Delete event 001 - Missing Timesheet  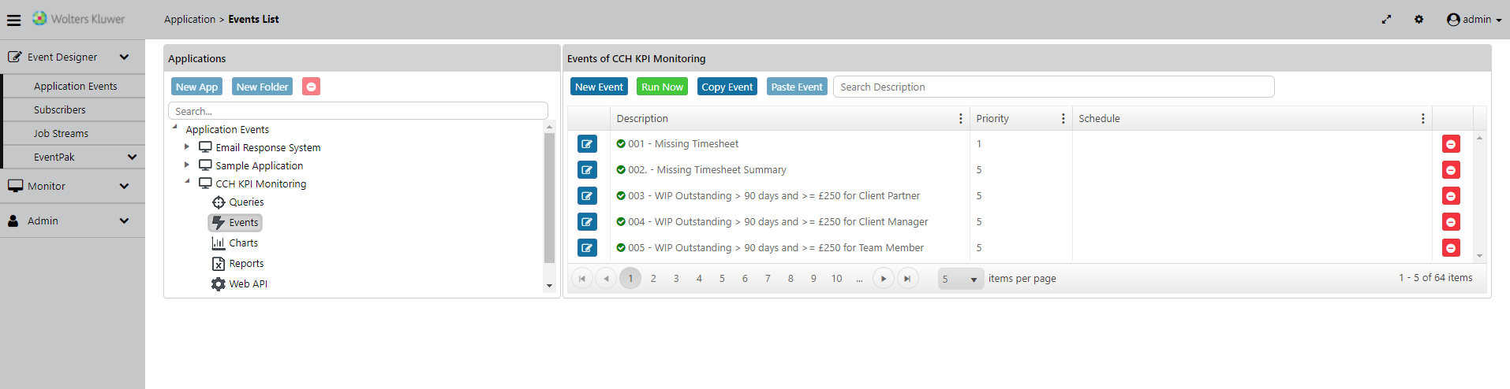click(x=1451, y=144)
